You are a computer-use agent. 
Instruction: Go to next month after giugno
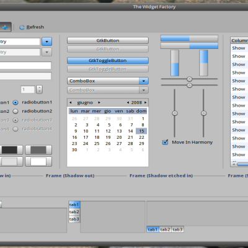[x=99, y=102]
